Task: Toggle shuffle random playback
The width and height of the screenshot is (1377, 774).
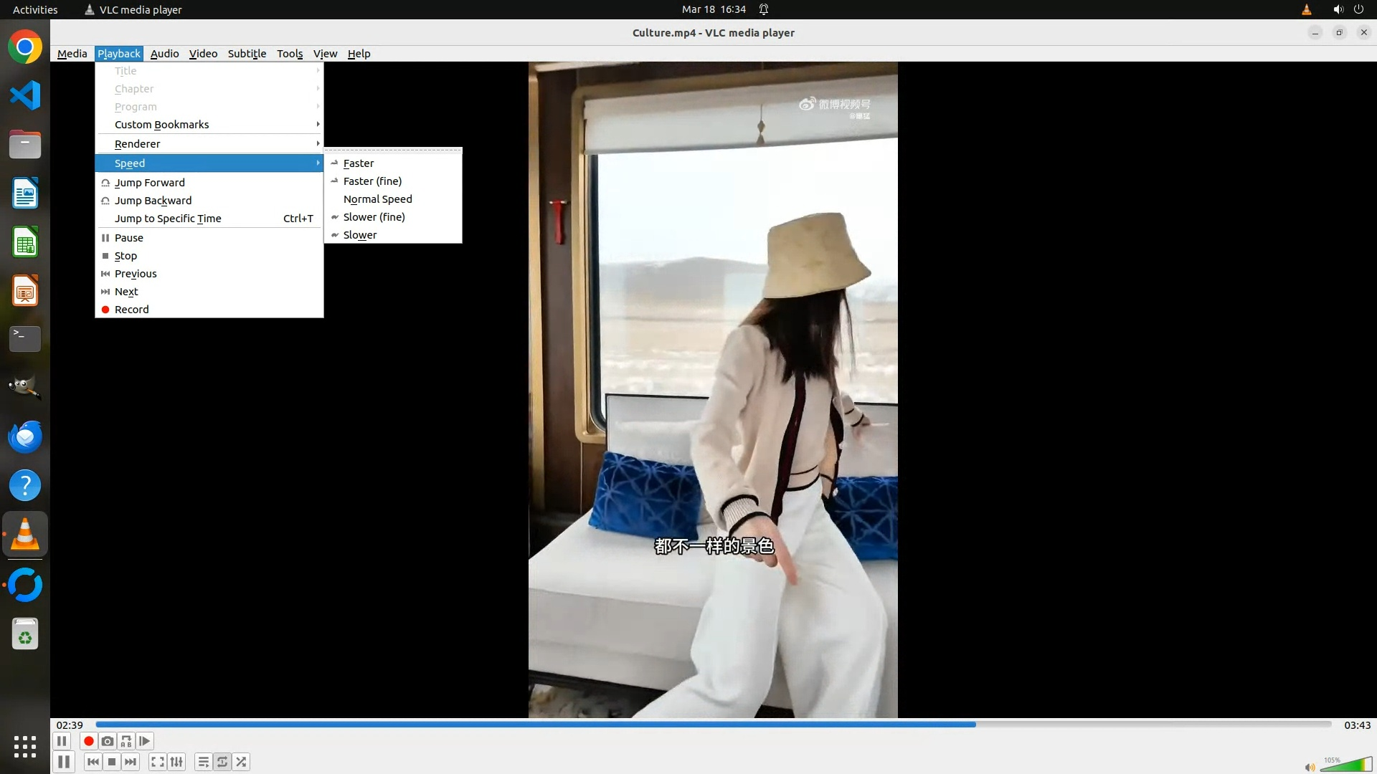Action: coord(242,762)
